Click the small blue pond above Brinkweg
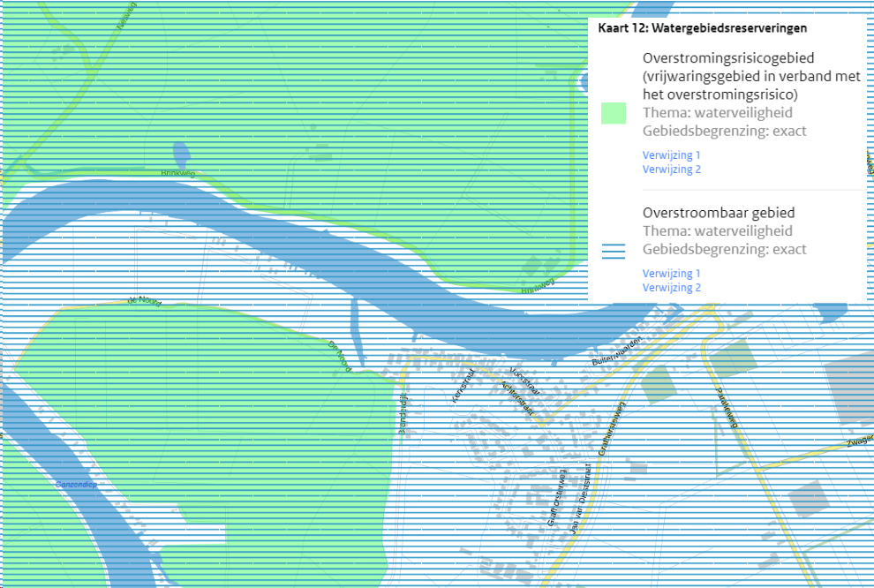 coord(180,154)
